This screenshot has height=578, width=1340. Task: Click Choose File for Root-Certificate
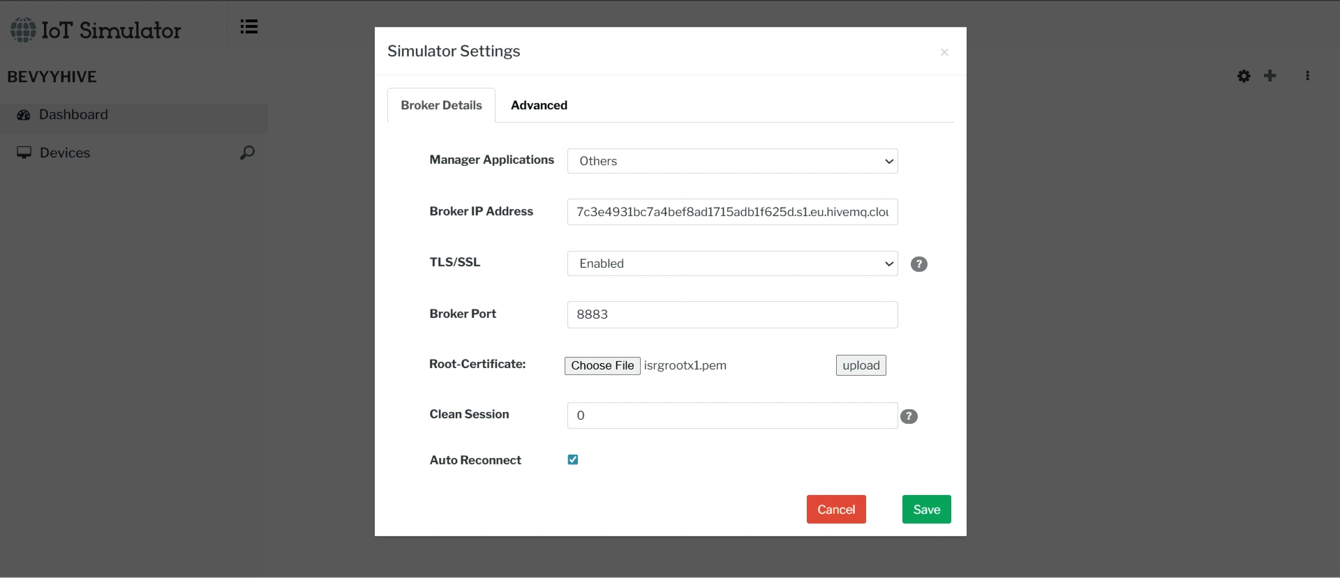point(602,365)
